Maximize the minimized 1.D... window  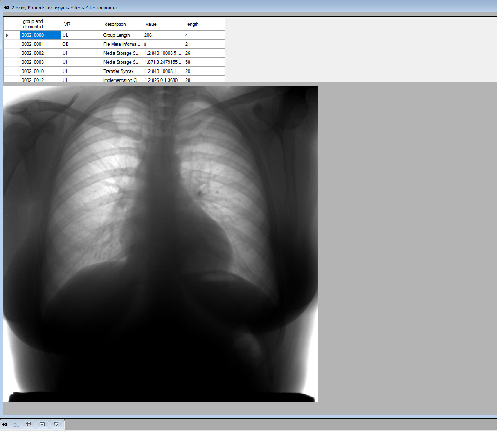coord(42,424)
